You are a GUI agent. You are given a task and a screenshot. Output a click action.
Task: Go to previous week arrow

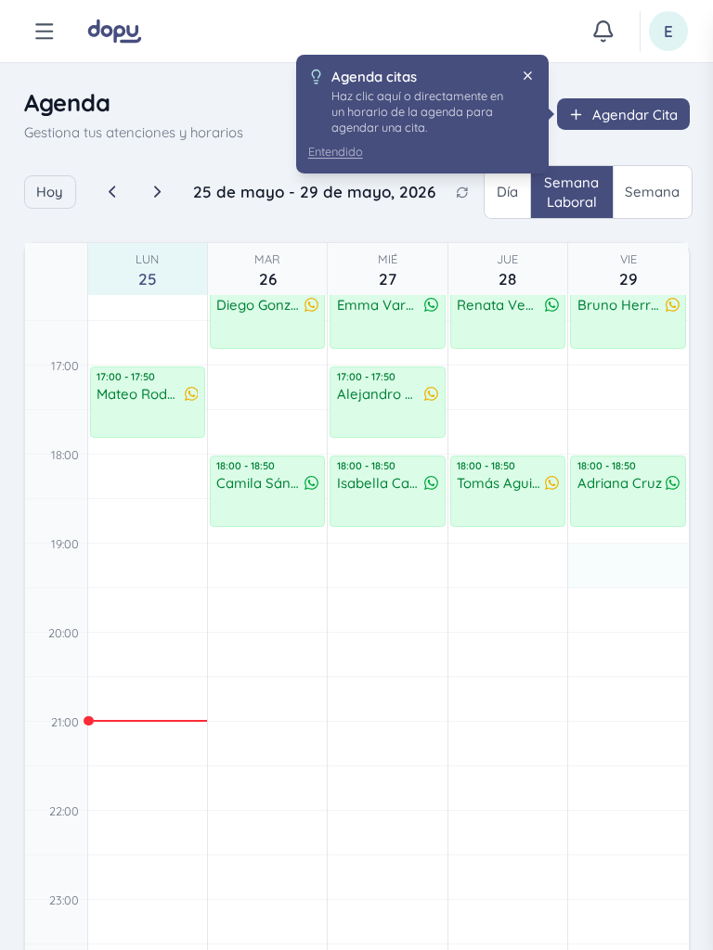pos(112,192)
